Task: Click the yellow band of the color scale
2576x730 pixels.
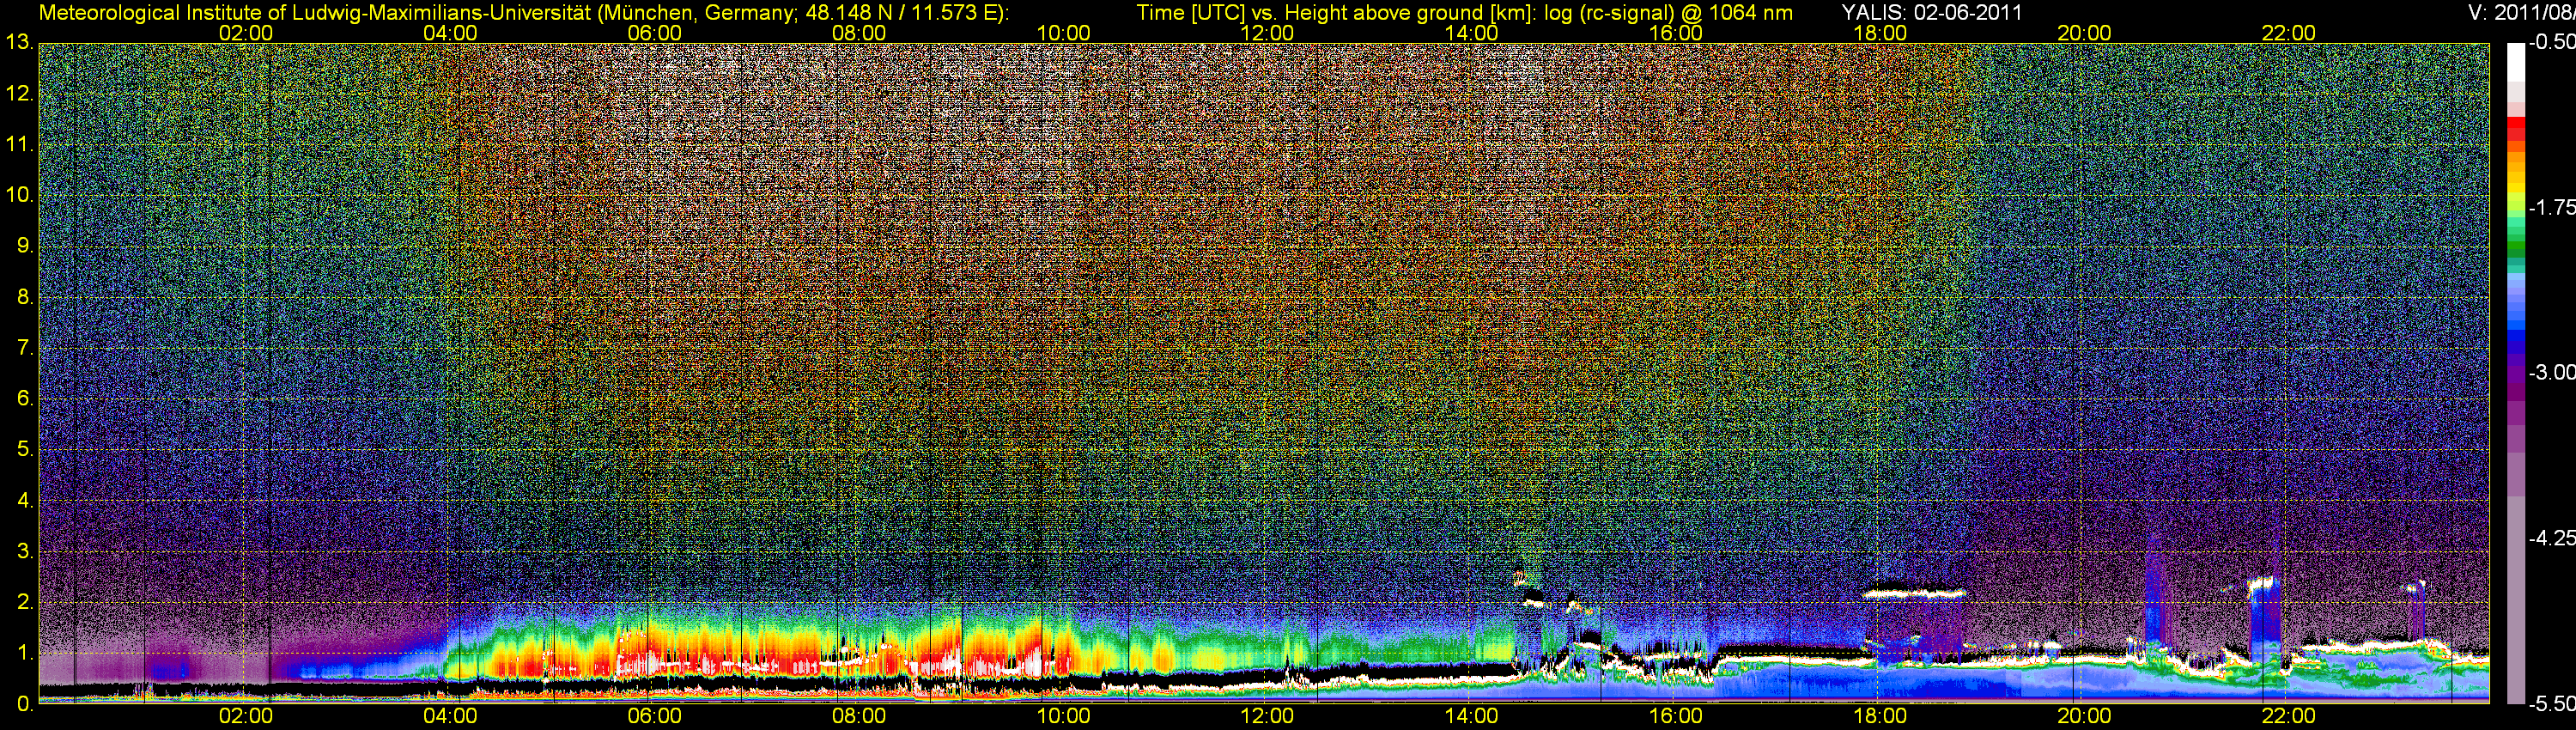Action: click(x=2515, y=190)
